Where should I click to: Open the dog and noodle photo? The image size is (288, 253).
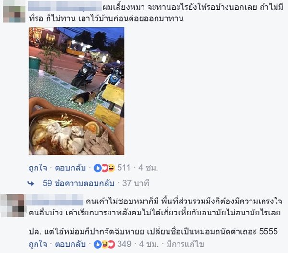click(77, 91)
